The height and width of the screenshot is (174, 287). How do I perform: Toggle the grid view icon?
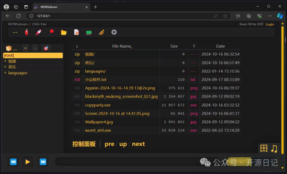pos(264,149)
